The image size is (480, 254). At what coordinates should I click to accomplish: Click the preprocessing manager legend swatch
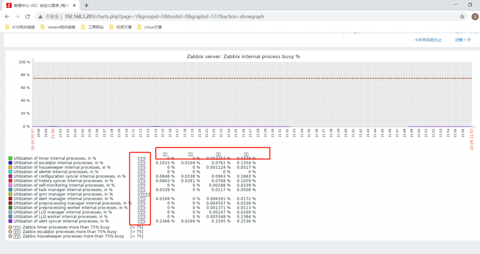pyautogui.click(x=10, y=203)
